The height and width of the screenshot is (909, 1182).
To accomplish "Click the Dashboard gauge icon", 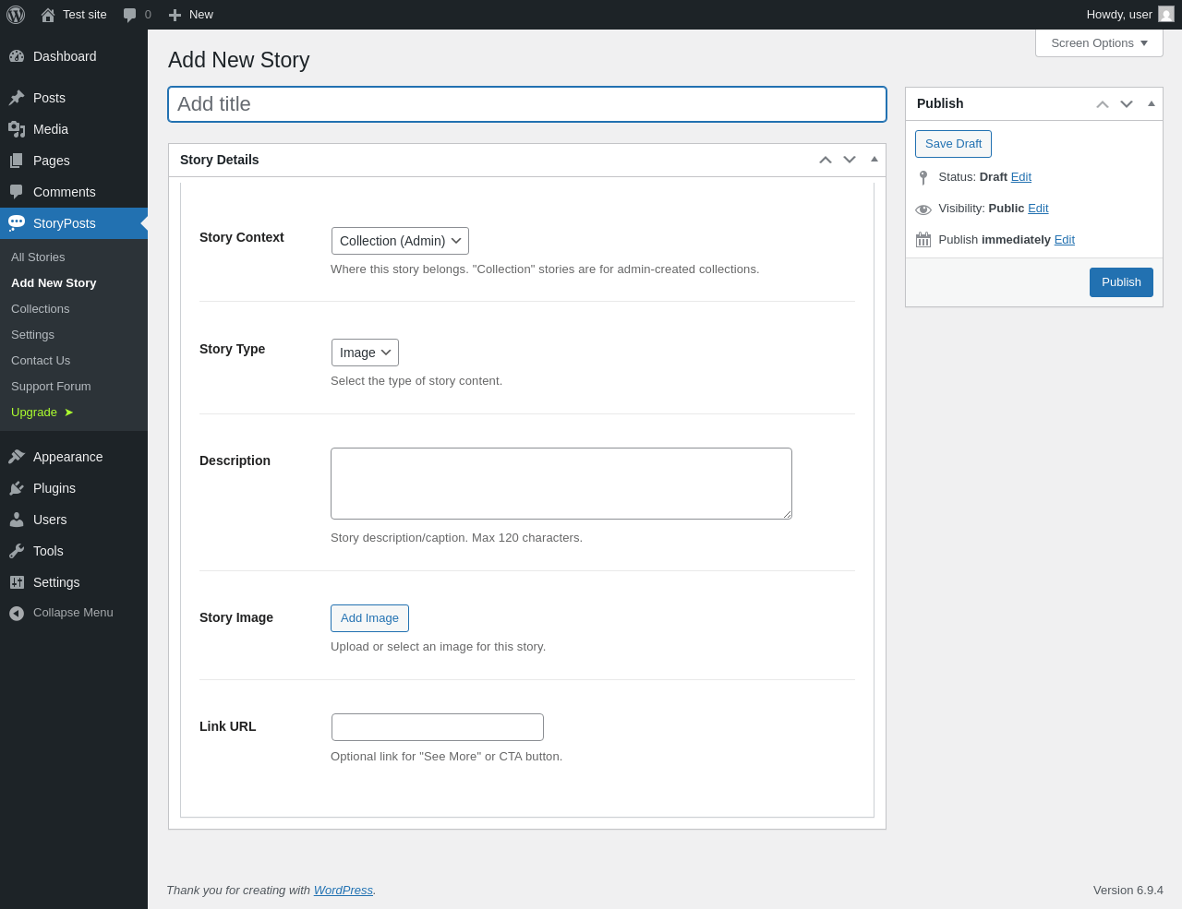I will [17, 56].
